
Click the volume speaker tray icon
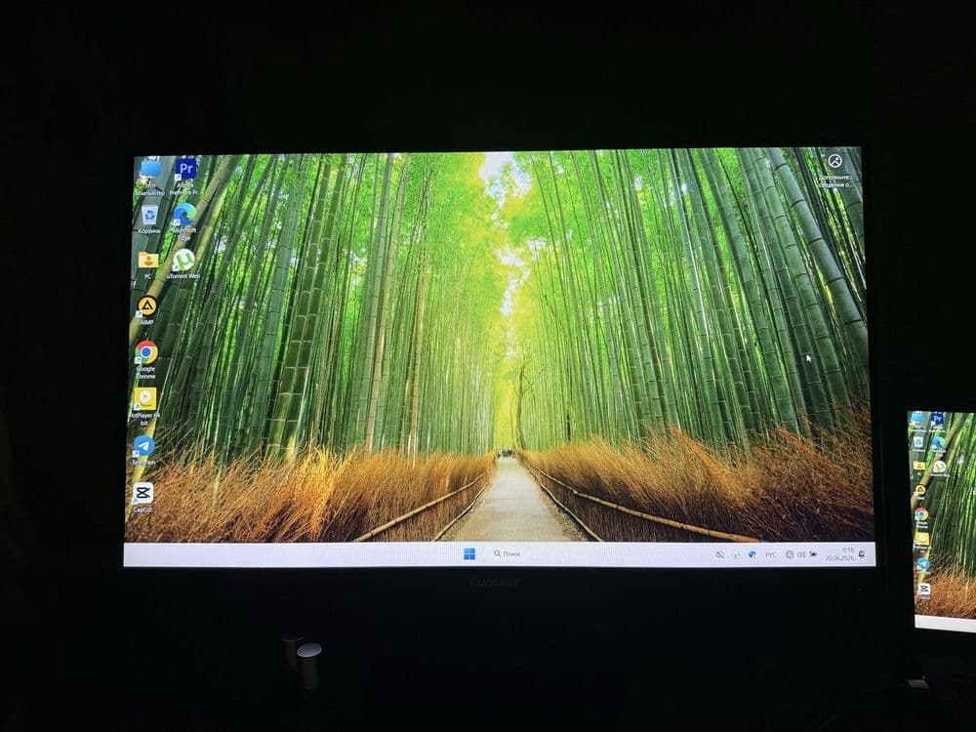[801, 554]
